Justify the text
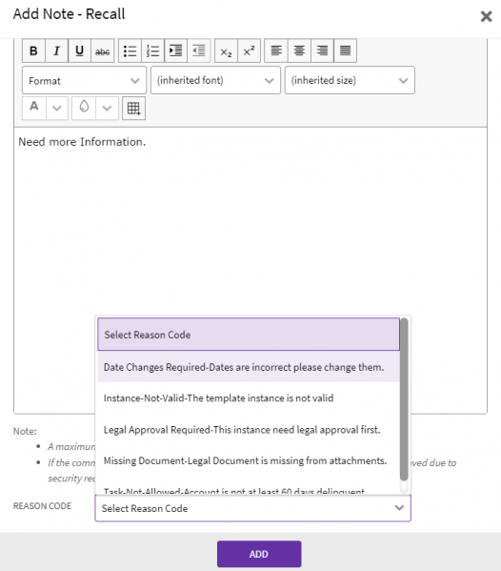The width and height of the screenshot is (501, 571). (x=345, y=51)
